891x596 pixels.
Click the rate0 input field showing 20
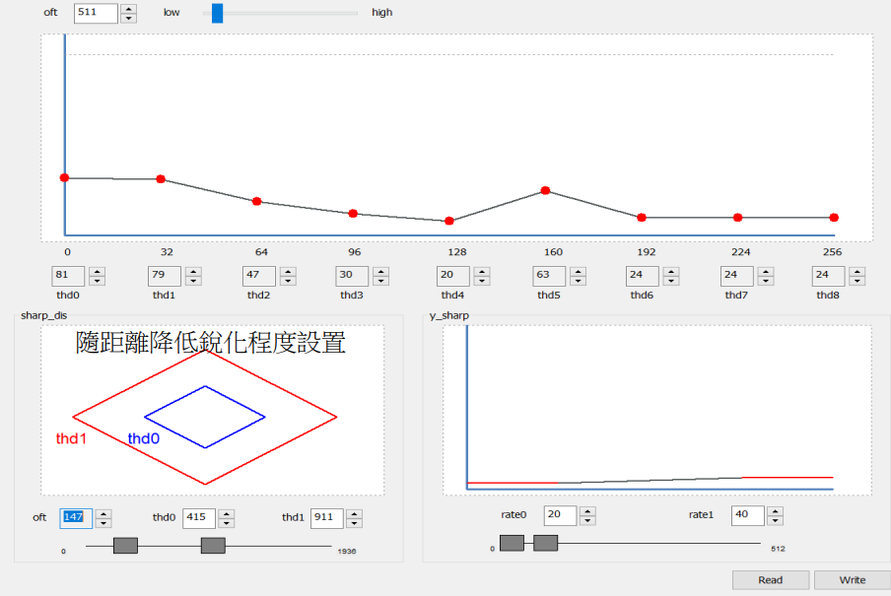pos(559,515)
